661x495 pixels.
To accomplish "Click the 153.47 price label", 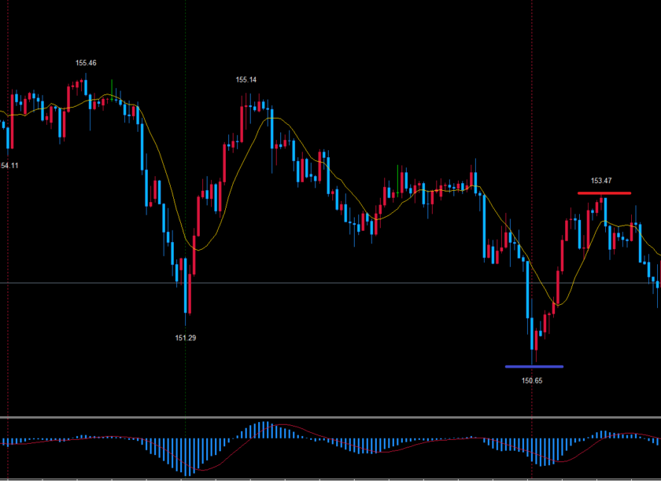I will [x=602, y=181].
